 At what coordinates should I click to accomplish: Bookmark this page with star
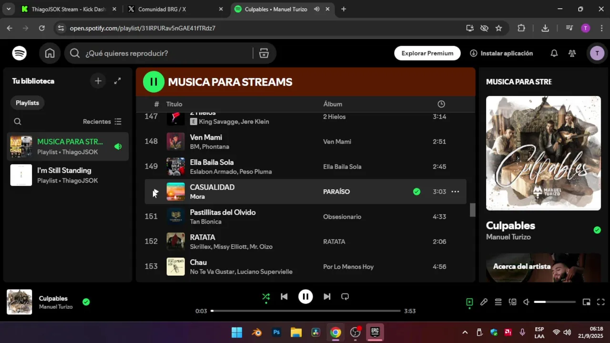[x=498, y=28]
